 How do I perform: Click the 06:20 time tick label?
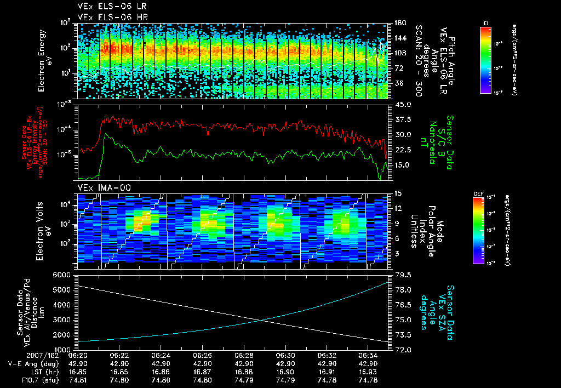77,357
